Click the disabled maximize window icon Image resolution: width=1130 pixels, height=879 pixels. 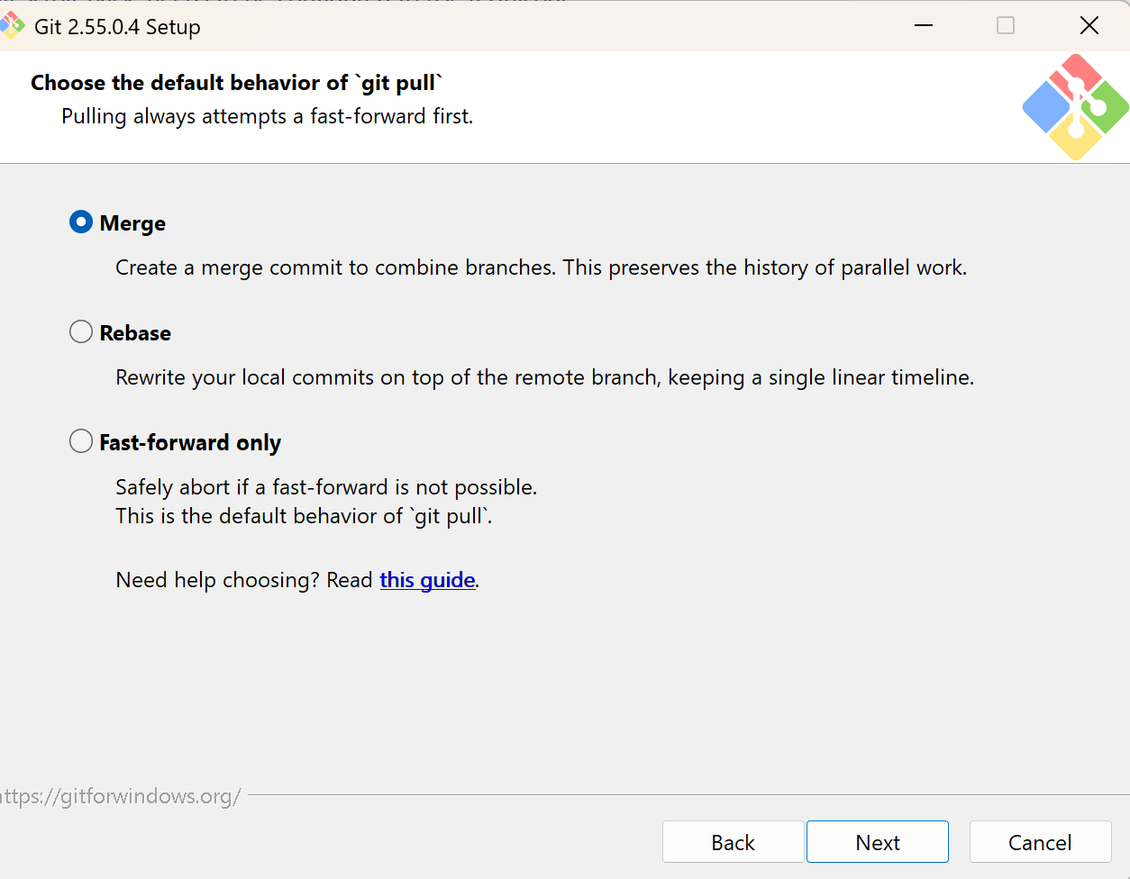(1006, 26)
